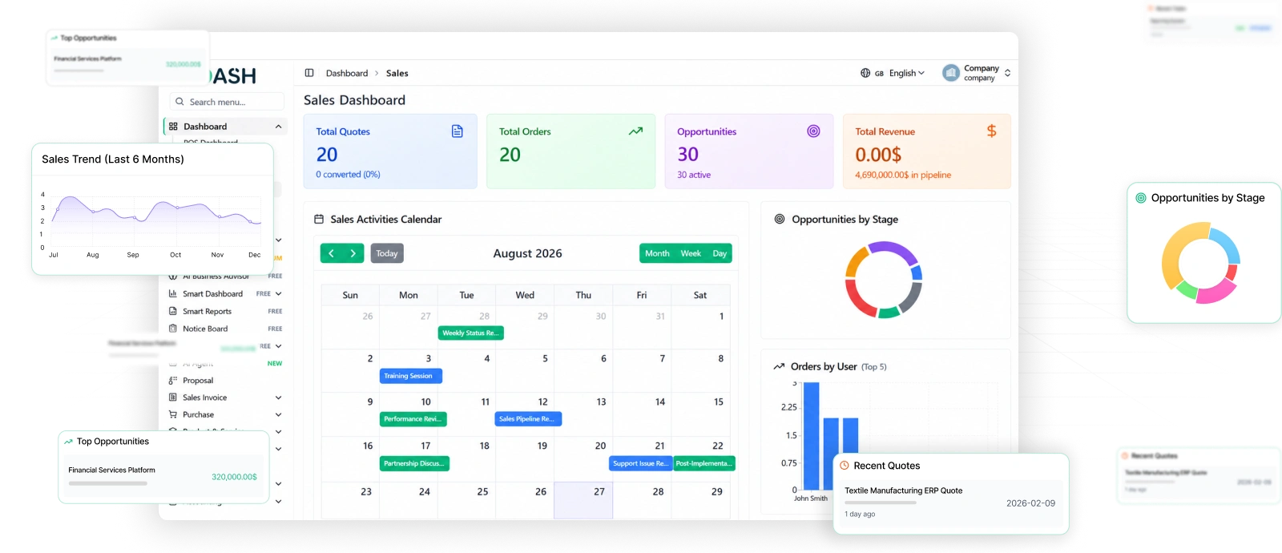Screen dimensions: 1282x553
Task: Click the calendar icon beside Sales Activities Calendar
Action: (x=319, y=219)
